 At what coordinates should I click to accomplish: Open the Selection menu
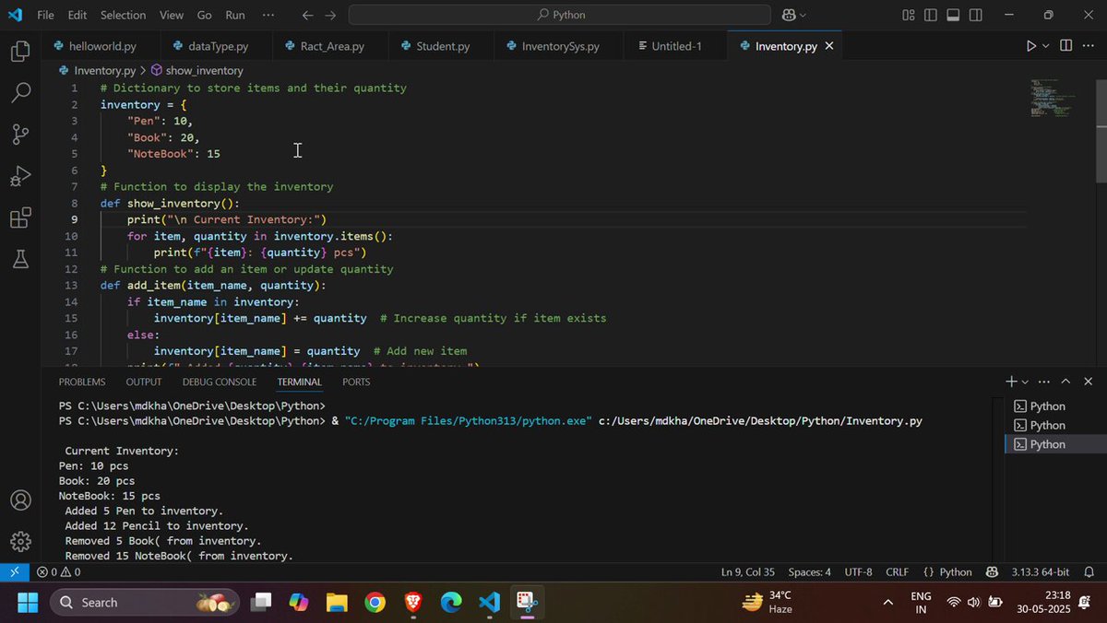pos(123,15)
